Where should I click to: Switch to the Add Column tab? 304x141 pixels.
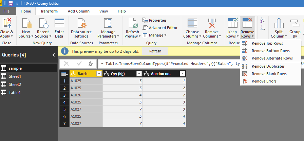78,11
